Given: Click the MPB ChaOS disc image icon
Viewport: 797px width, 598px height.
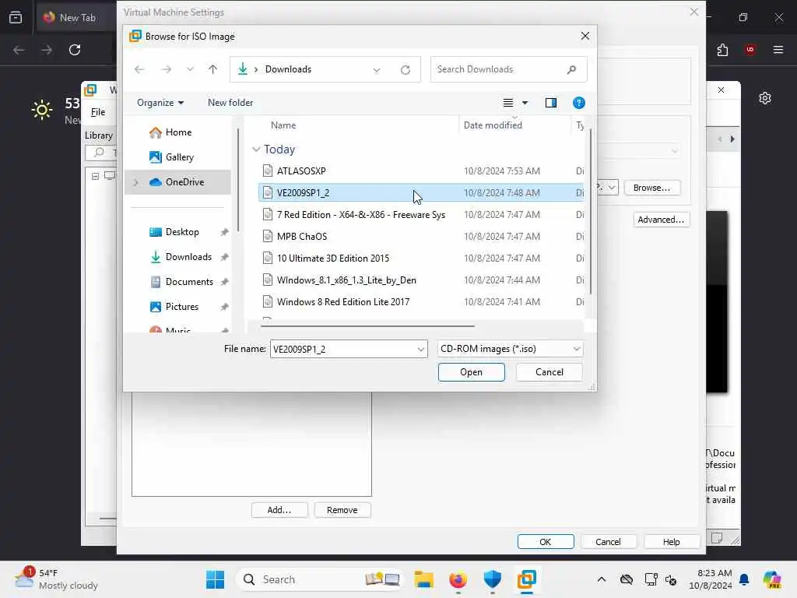Looking at the screenshot, I should pyautogui.click(x=268, y=237).
